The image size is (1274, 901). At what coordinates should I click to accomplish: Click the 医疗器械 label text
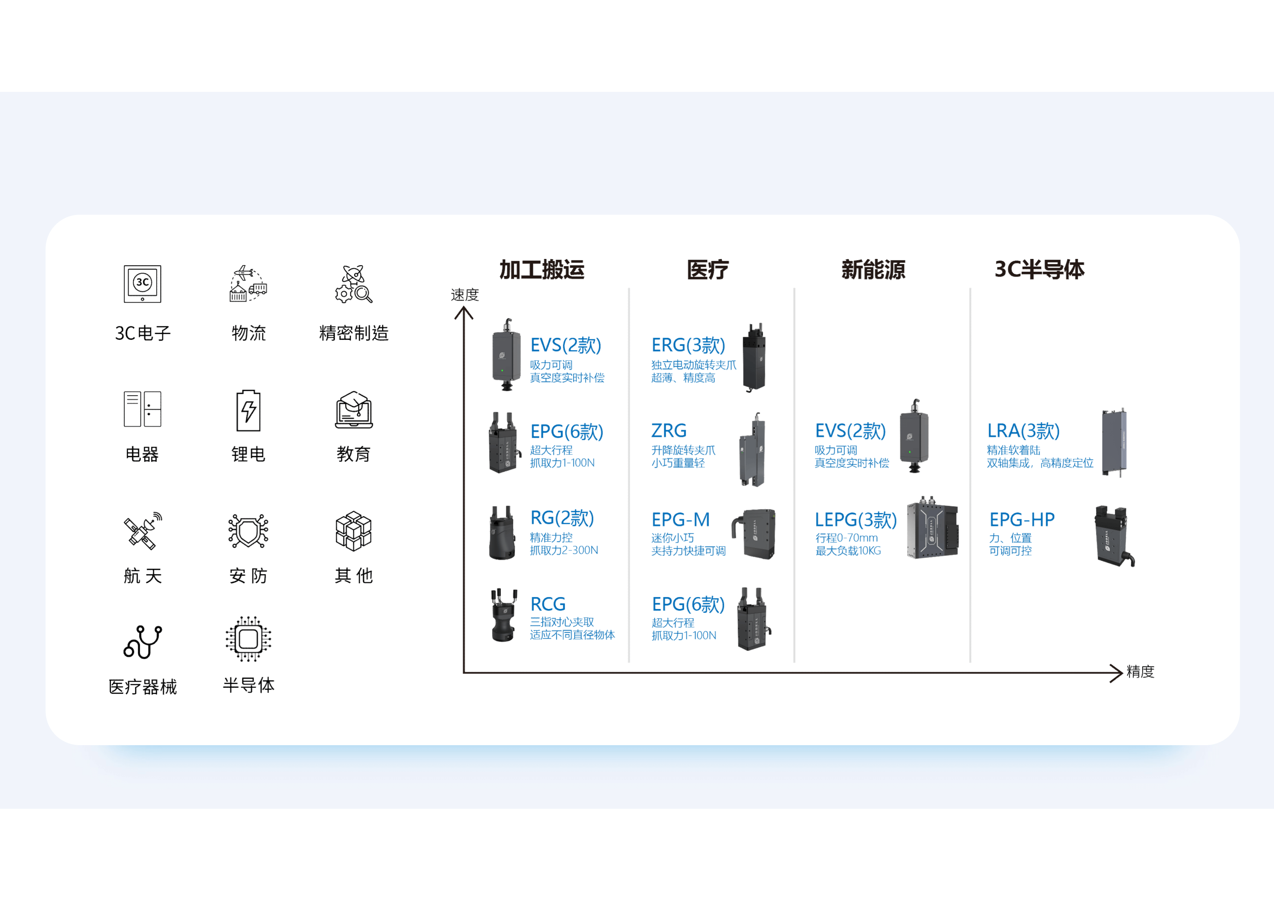tap(143, 687)
